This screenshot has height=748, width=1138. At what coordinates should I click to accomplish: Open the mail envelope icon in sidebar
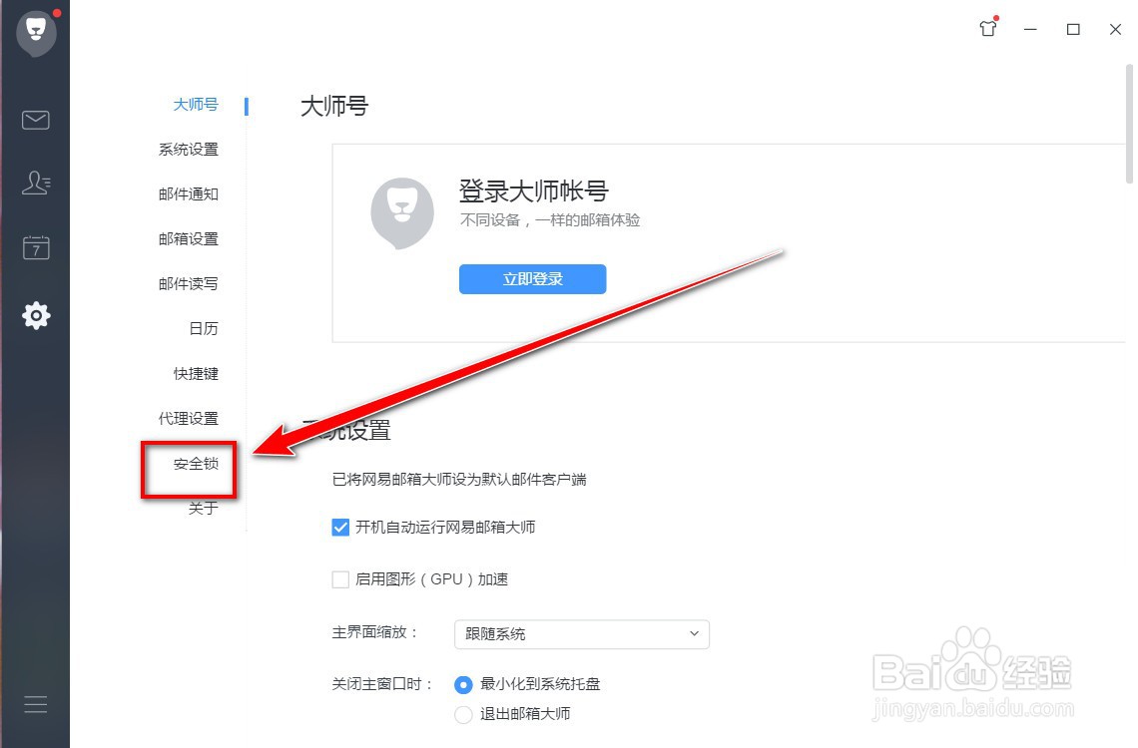[x=36, y=120]
